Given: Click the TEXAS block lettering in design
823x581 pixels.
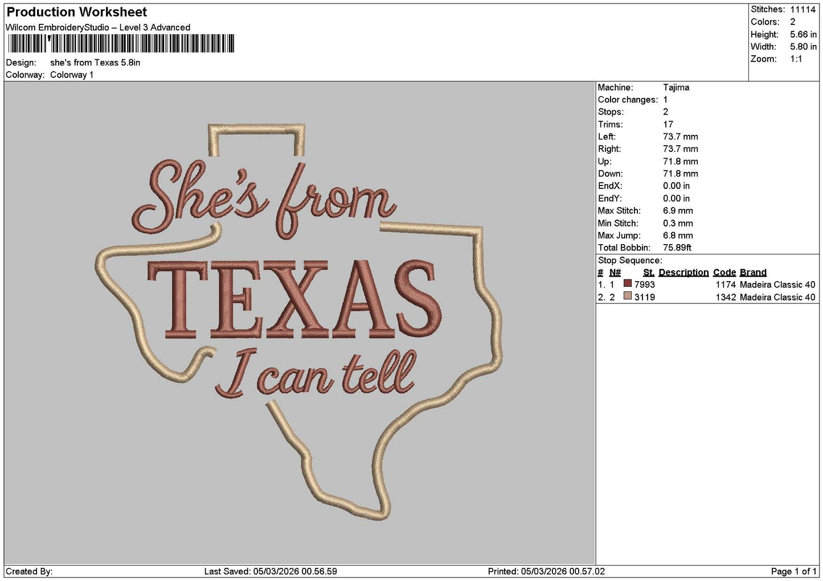Looking at the screenshot, I should 295,300.
